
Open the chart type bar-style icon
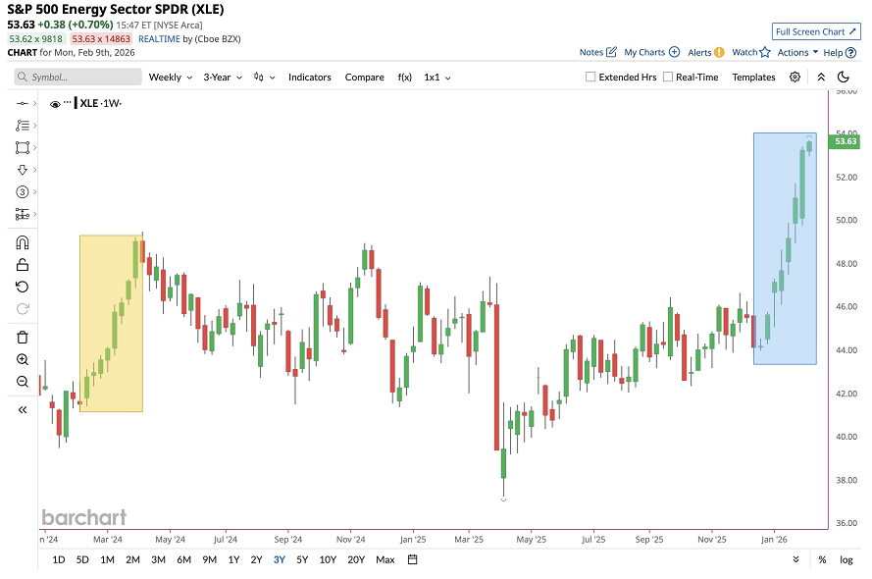[x=259, y=77]
